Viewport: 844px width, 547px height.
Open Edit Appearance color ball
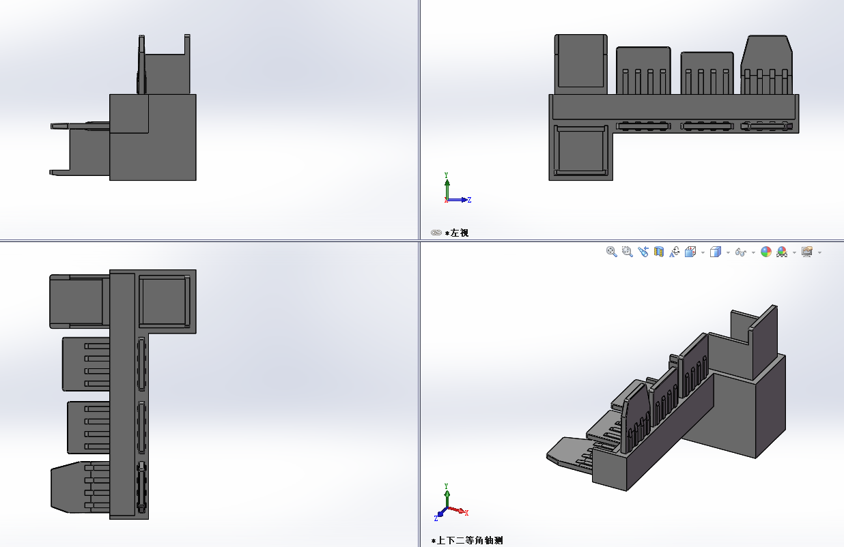(766, 252)
